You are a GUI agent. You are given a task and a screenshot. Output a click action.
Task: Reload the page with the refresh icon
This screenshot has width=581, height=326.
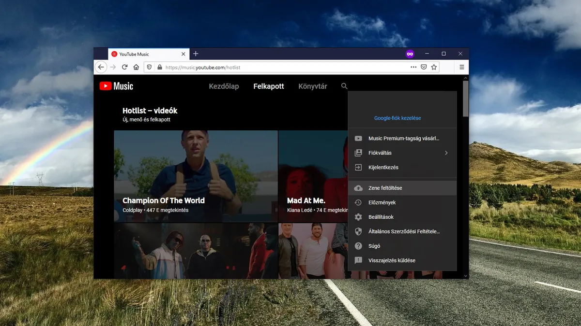click(125, 67)
